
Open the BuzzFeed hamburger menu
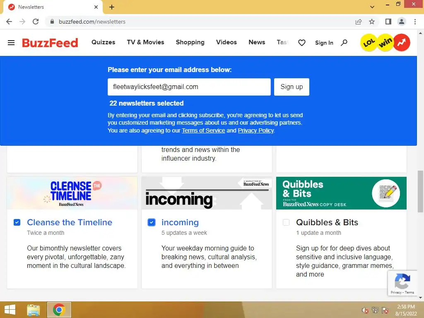tap(11, 43)
